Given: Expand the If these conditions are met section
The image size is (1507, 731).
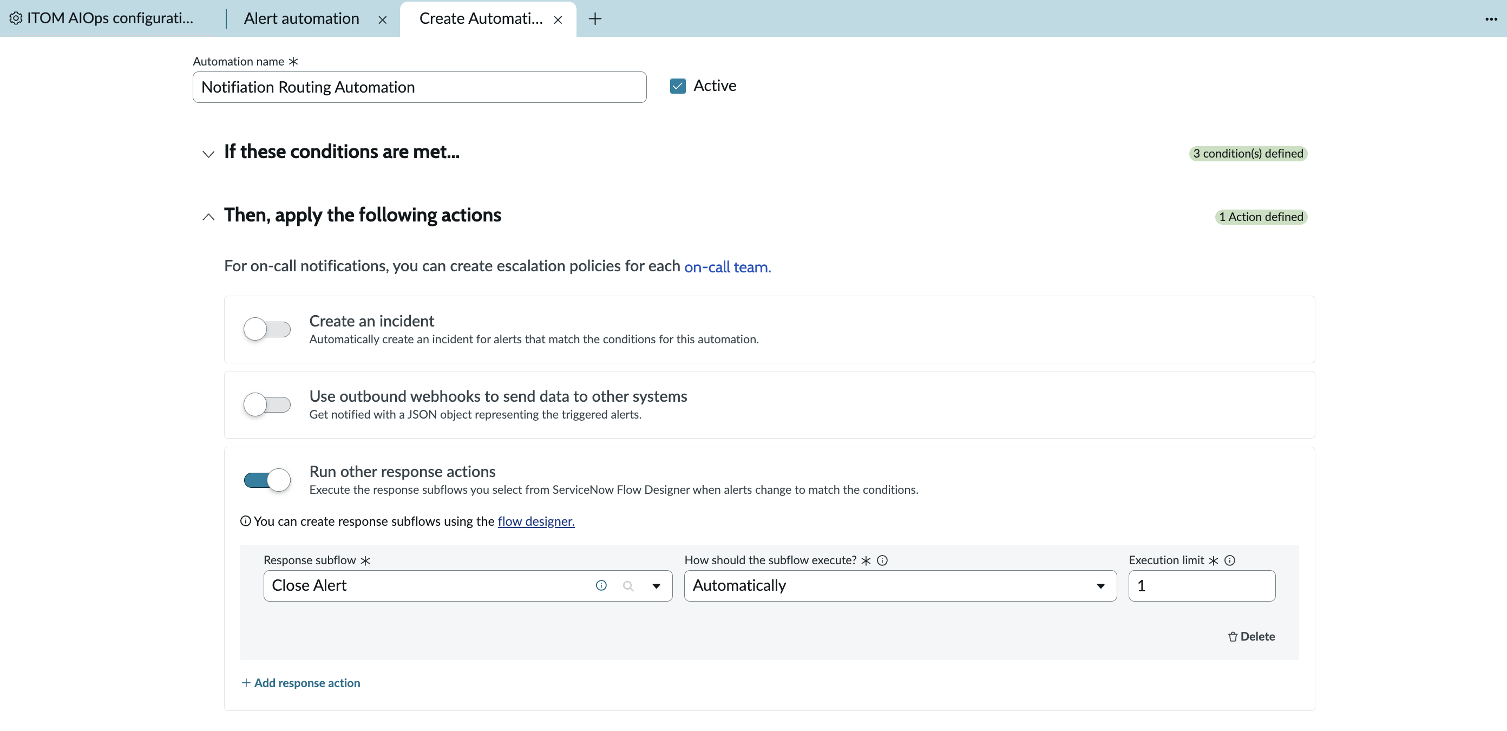Looking at the screenshot, I should click(x=208, y=154).
